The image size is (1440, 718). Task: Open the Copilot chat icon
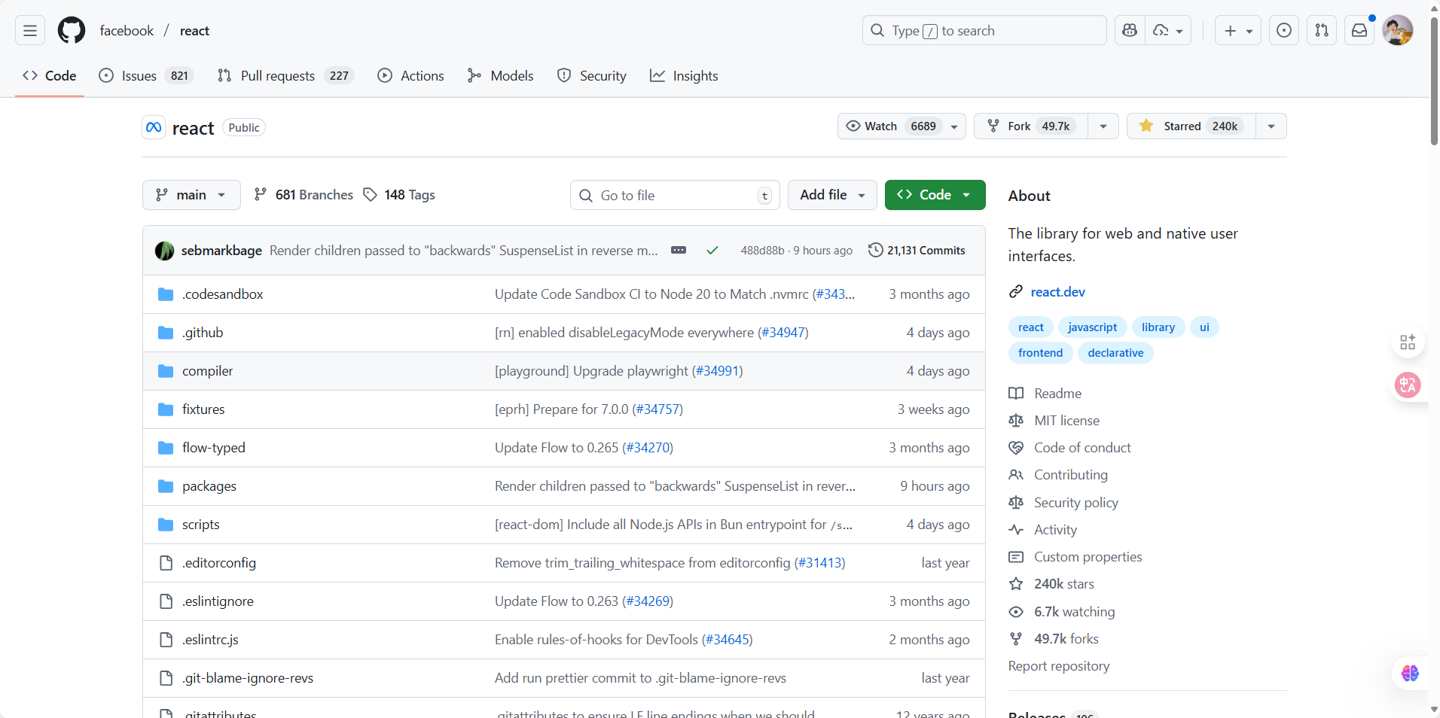pyautogui.click(x=1130, y=31)
